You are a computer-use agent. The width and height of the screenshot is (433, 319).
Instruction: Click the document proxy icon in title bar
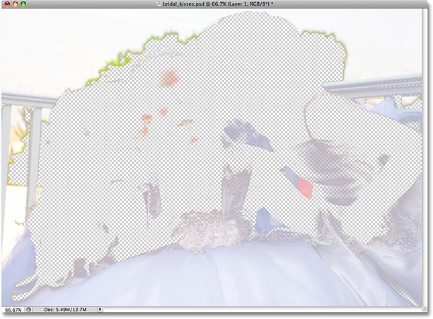coord(158,4)
